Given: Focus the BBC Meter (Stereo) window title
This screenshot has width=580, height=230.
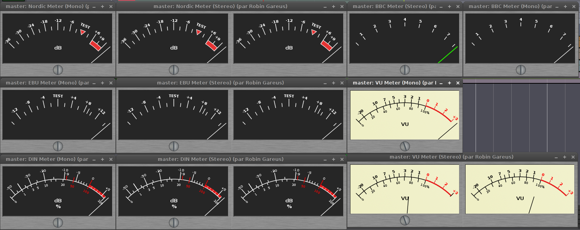Looking at the screenshot, I should click(394, 7).
